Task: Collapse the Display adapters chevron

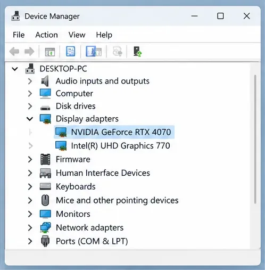Action: [30, 119]
